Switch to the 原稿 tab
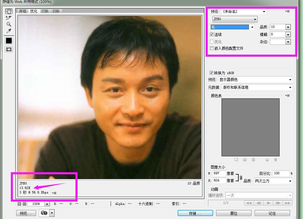The height and width of the screenshot is (219, 303). [x=23, y=11]
